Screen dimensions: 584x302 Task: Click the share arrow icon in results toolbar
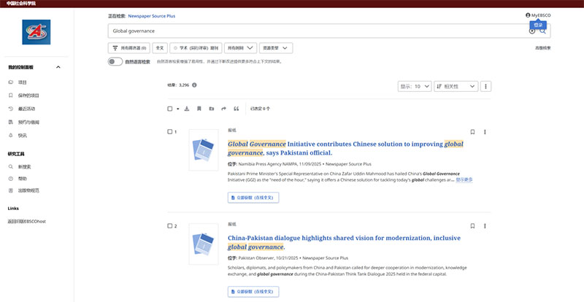223,109
